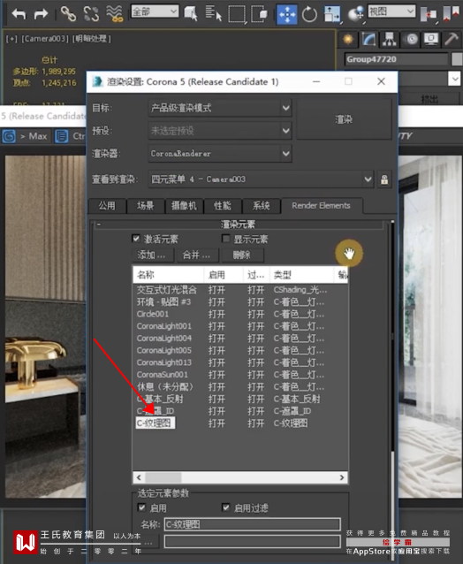The height and width of the screenshot is (564, 463).
Task: Click the Group47720 object name field
Action: coord(397,59)
